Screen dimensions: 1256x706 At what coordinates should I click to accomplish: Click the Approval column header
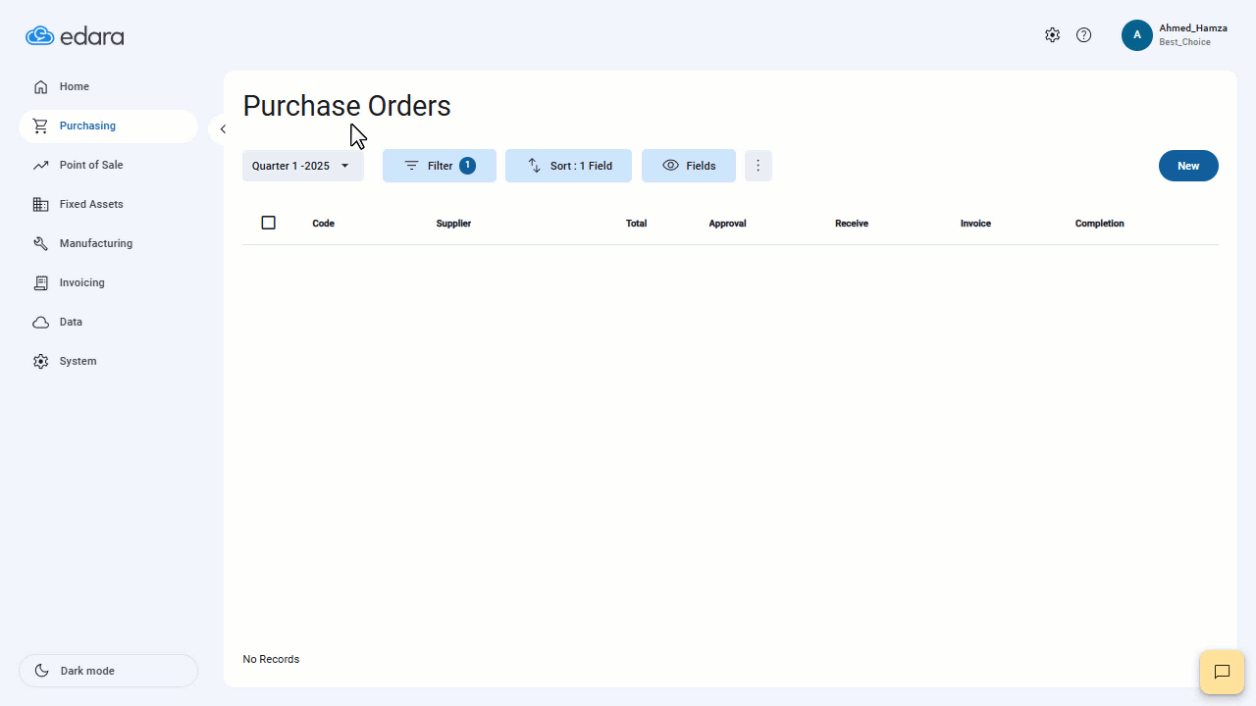(x=727, y=224)
